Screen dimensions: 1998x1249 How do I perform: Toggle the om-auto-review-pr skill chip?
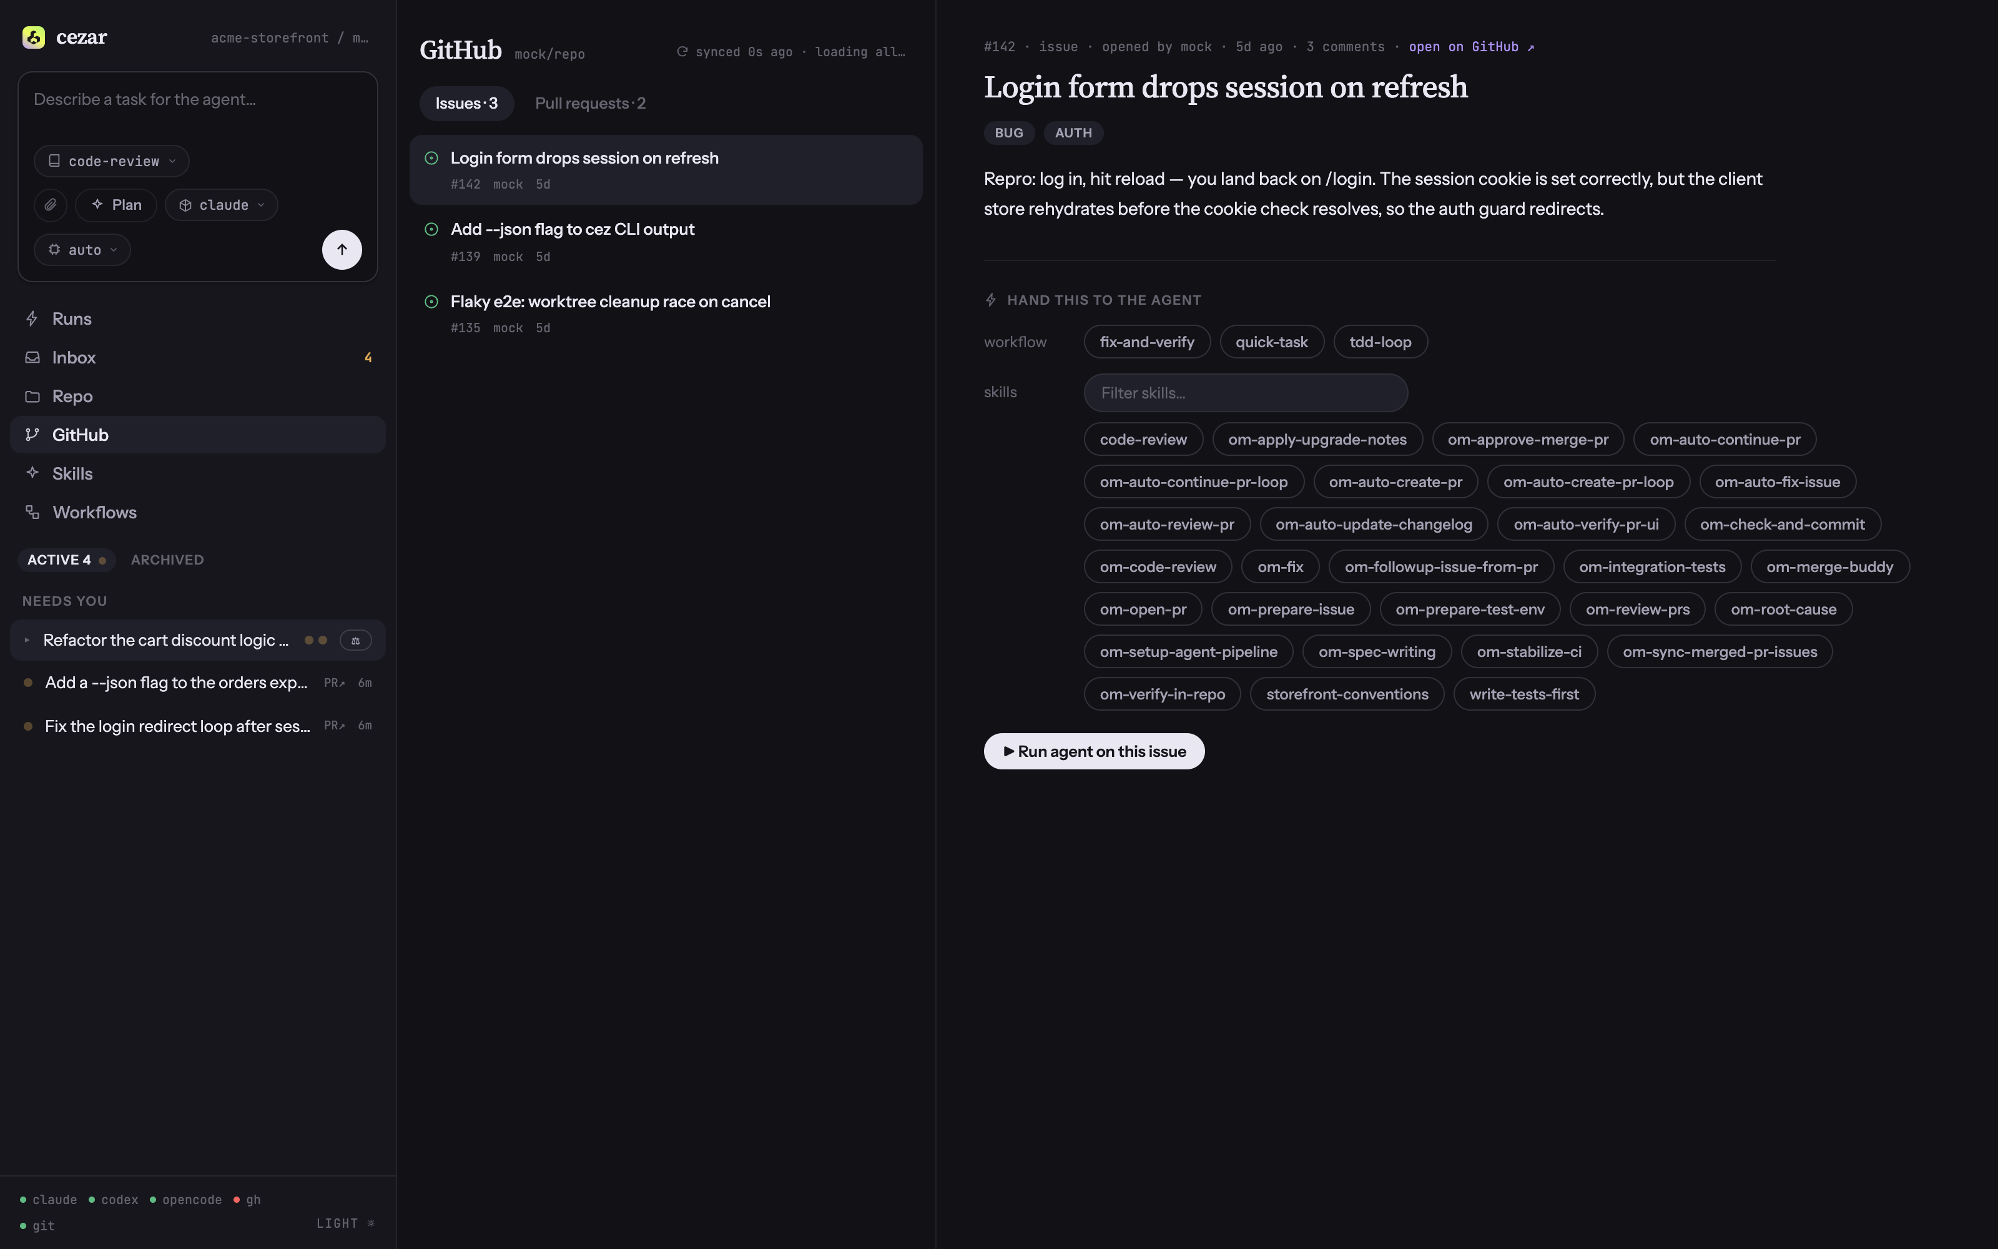point(1166,525)
